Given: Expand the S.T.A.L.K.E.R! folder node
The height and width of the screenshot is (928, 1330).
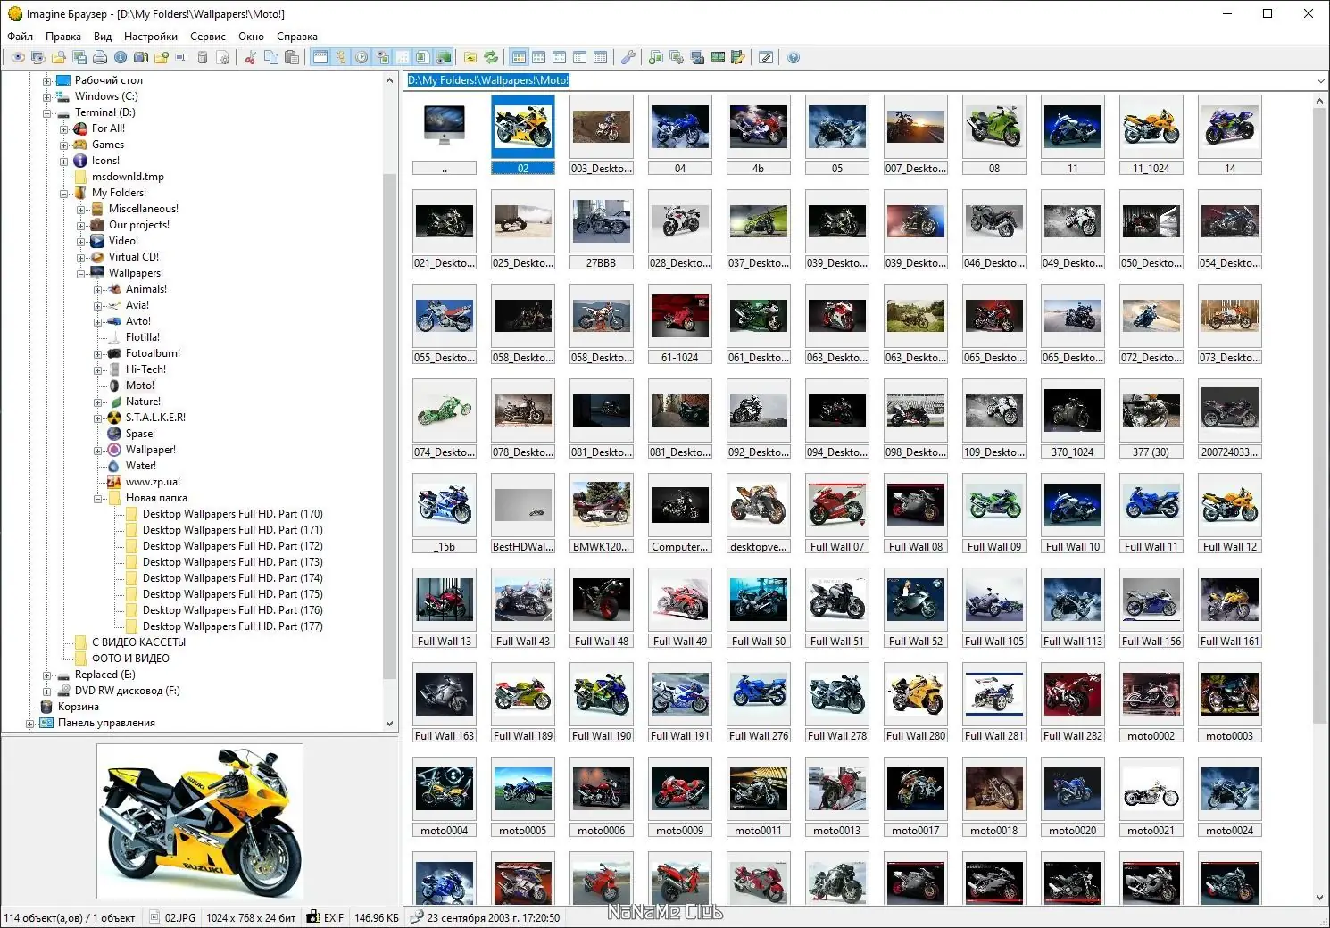Looking at the screenshot, I should [x=98, y=418].
